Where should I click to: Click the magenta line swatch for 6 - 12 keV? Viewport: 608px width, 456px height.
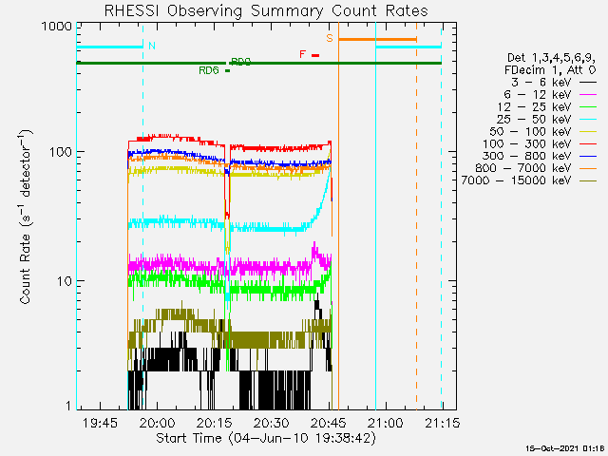pyautogui.click(x=588, y=95)
